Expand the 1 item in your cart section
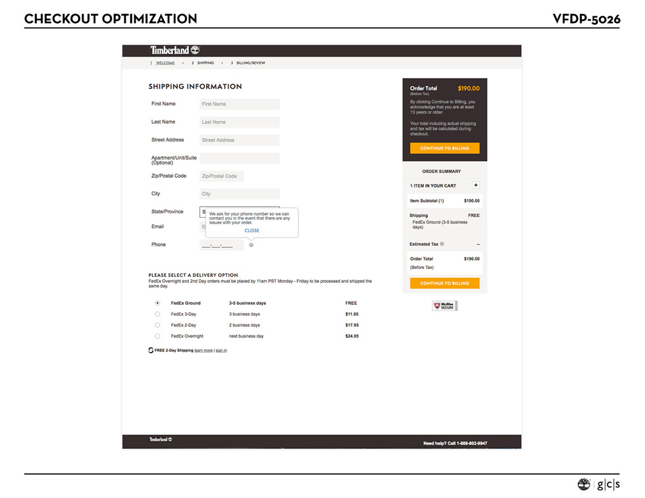The width and height of the screenshot is (645, 498). tap(476, 186)
